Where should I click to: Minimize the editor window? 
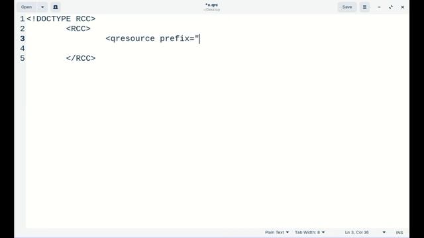[x=379, y=7]
